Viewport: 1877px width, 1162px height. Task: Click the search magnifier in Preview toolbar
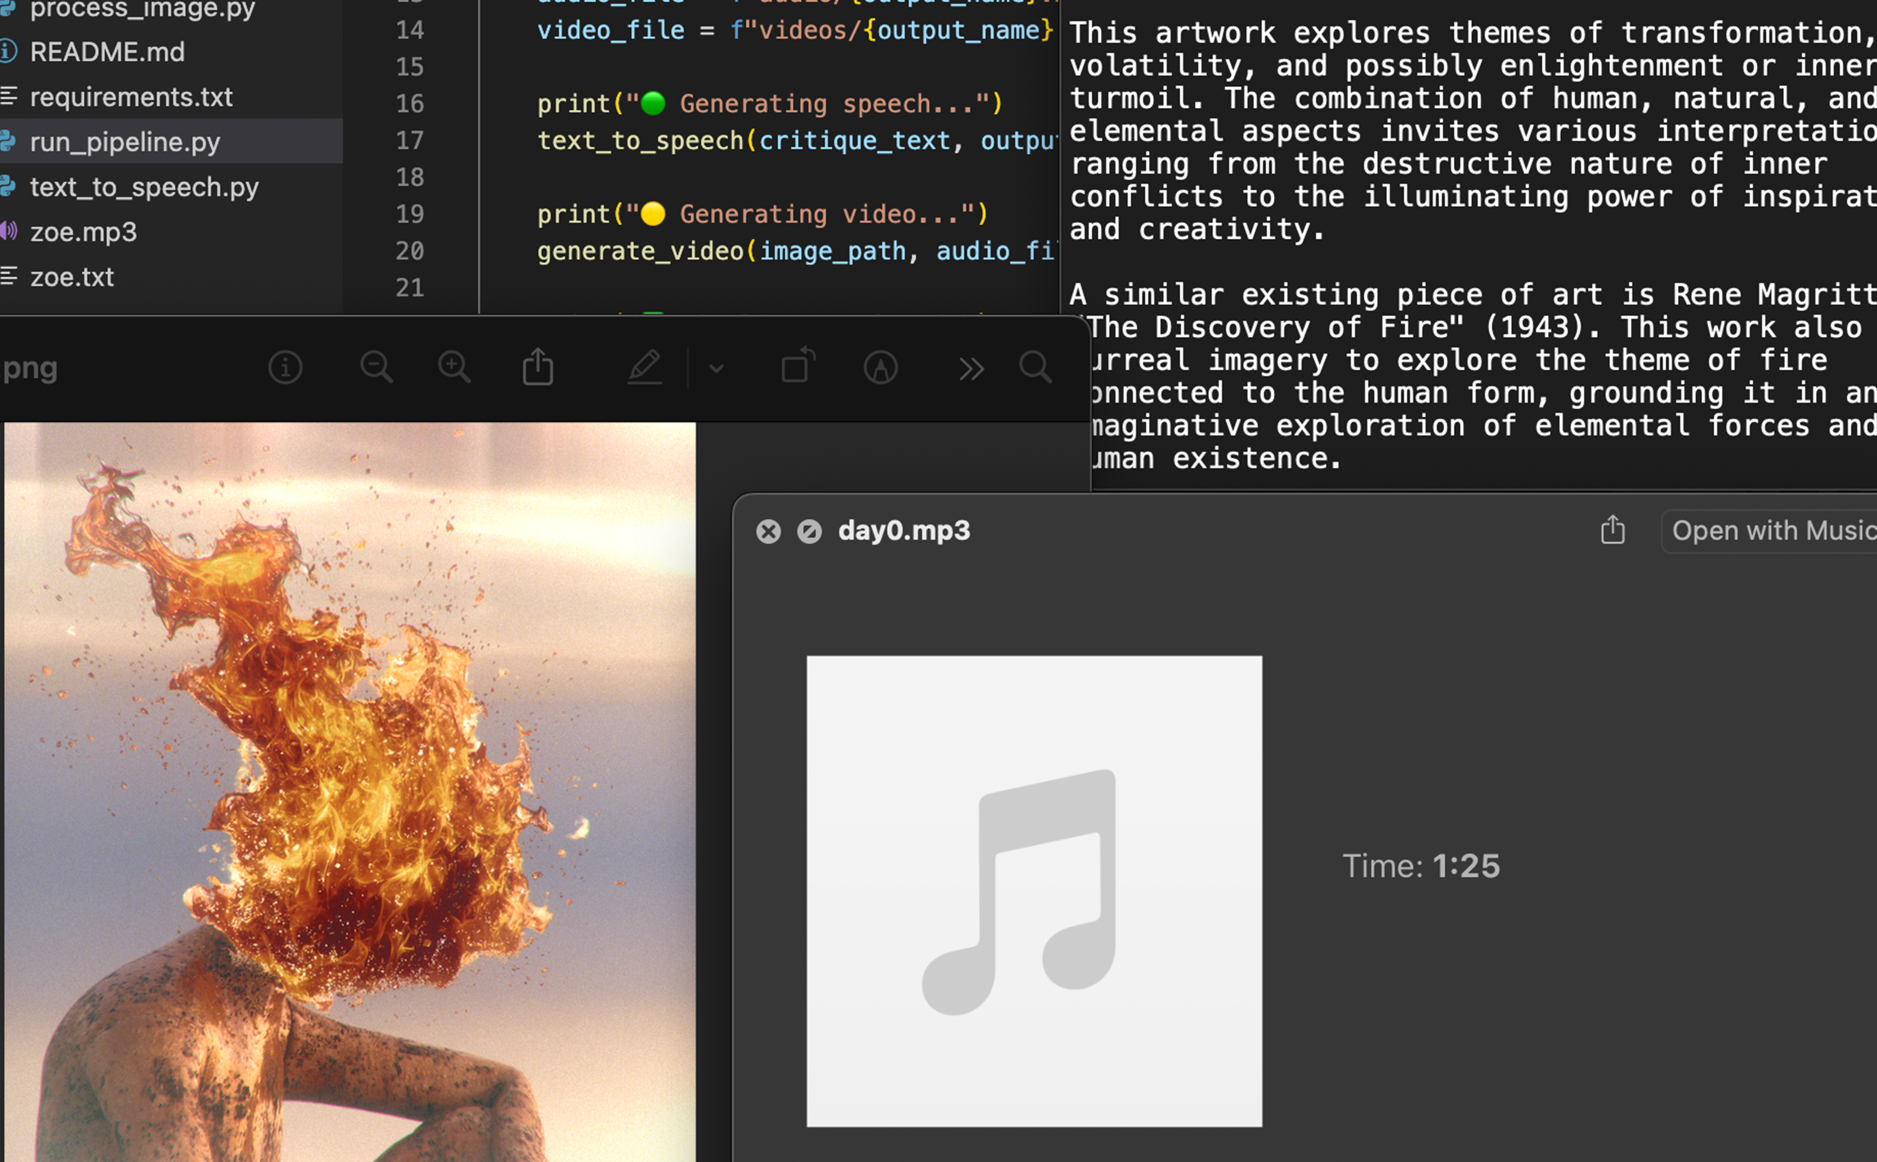1035,367
